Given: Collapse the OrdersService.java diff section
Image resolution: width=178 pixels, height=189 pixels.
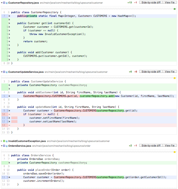Looking at the screenshot, I should pos(2,146).
